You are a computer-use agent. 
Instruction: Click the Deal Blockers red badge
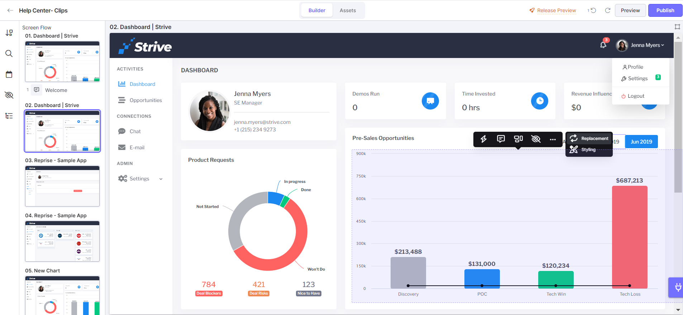pyautogui.click(x=209, y=294)
